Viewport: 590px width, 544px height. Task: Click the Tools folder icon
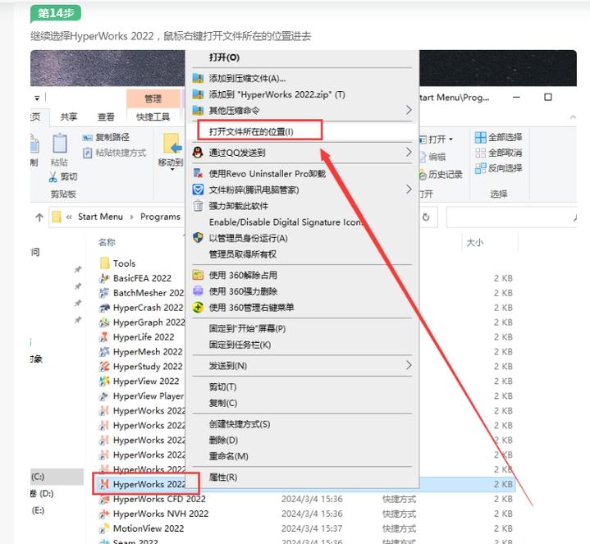[x=105, y=263]
